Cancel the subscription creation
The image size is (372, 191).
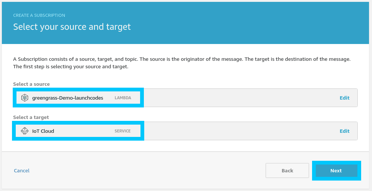tap(21, 170)
